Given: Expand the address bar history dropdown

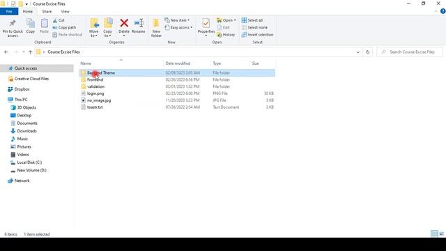Looking at the screenshot, I should [357, 52].
